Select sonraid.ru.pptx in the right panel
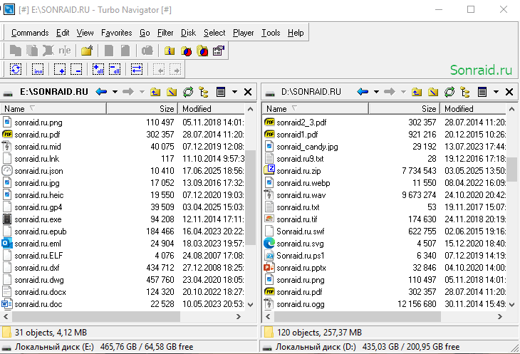The width and height of the screenshot is (520, 354). (x=301, y=268)
